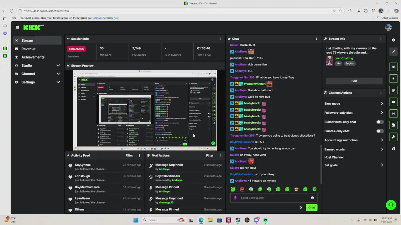Click Host Channel action
401x225 pixels.
coord(334,157)
